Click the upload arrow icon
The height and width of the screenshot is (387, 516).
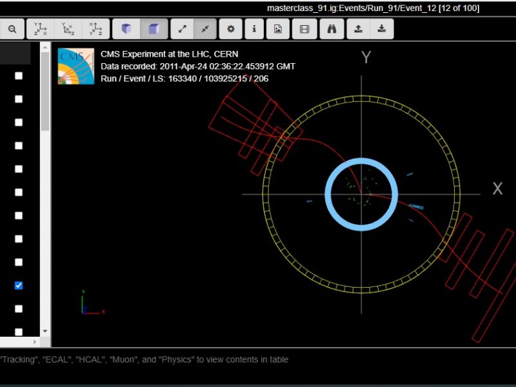click(359, 29)
